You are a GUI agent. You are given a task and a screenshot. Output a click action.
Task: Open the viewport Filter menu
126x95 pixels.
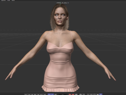(x=8, y=1)
